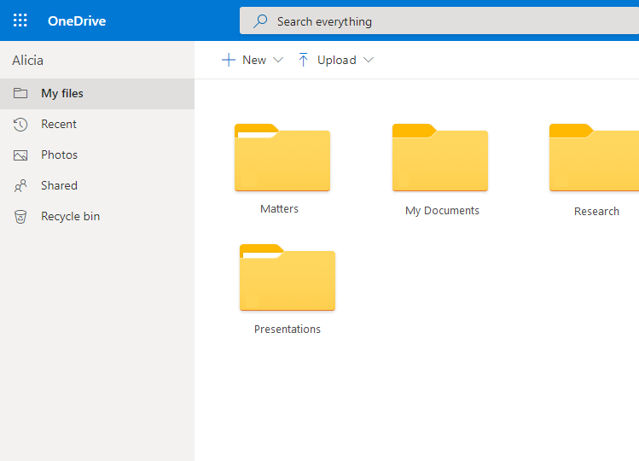
Task: Go to Recent in sidebar
Action: point(97,124)
